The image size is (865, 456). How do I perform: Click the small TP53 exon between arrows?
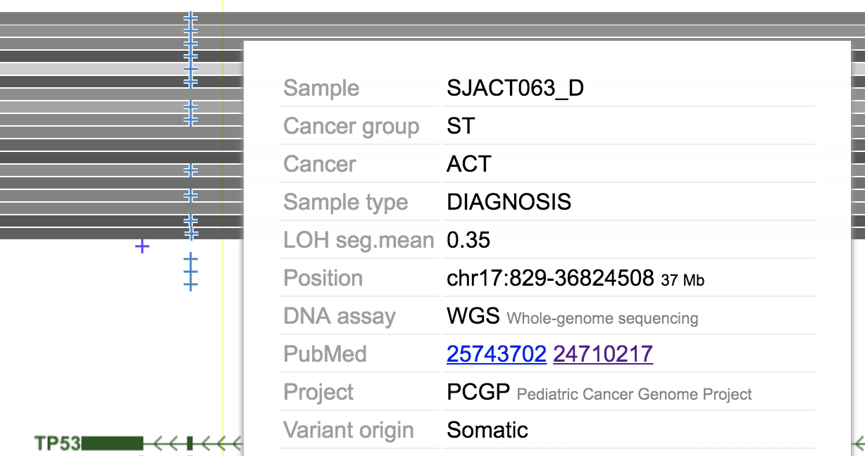[x=189, y=443]
